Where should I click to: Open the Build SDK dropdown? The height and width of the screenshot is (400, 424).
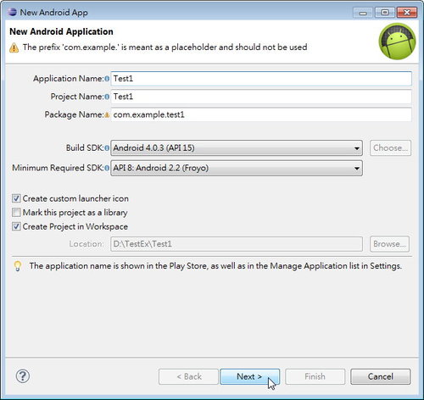(237, 148)
